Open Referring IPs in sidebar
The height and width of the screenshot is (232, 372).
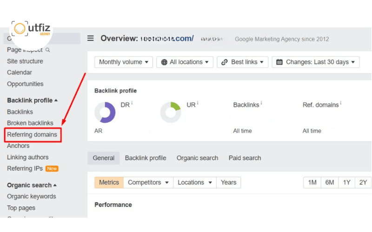[x=25, y=168]
